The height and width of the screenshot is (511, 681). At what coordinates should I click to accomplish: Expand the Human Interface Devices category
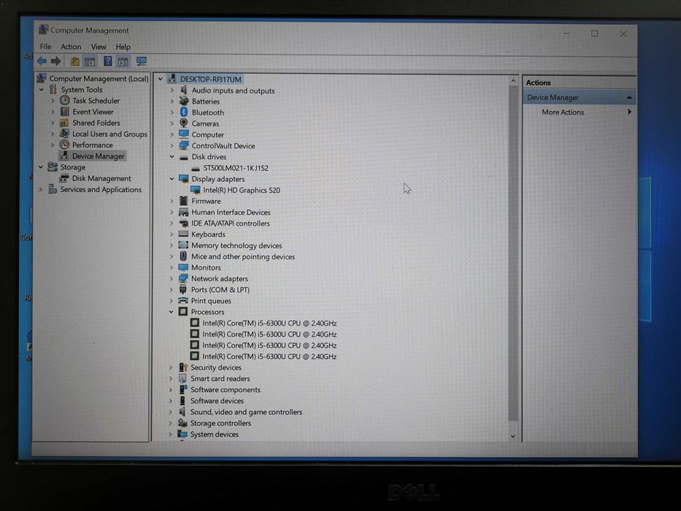pos(172,212)
